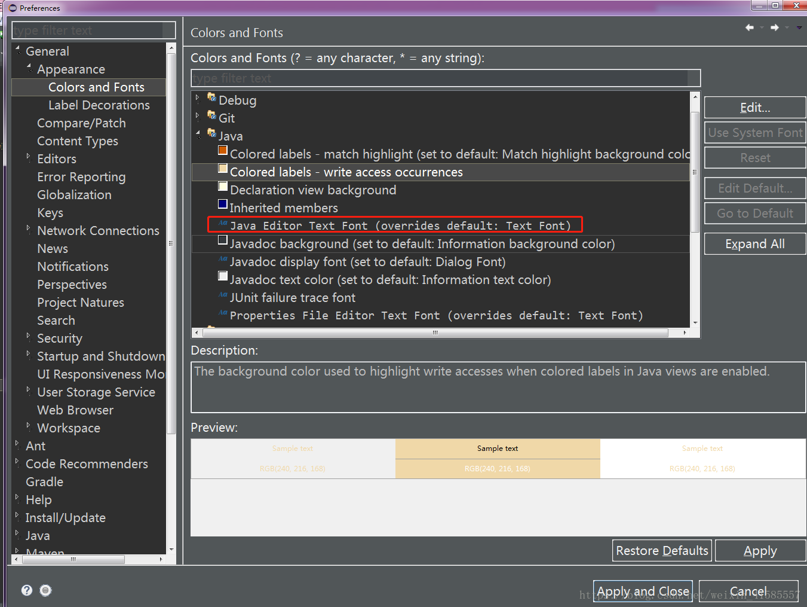This screenshot has height=607, width=807.
Task: Click the Debug category folder icon
Action: click(x=211, y=97)
